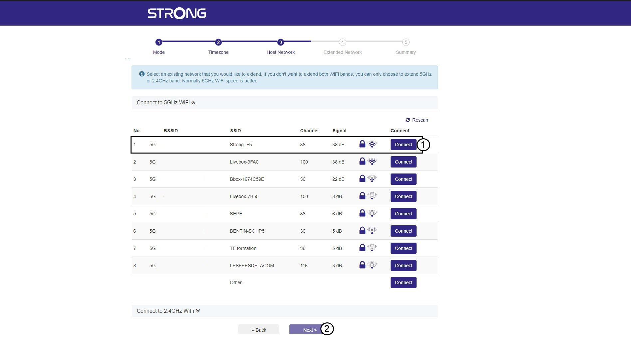Click the lock icon for SEPE
This screenshot has width=631, height=339.
[x=362, y=213]
